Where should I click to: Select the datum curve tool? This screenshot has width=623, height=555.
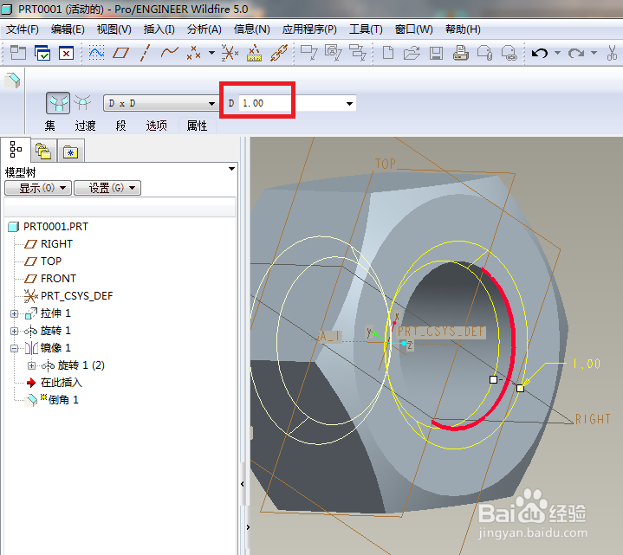[x=169, y=53]
